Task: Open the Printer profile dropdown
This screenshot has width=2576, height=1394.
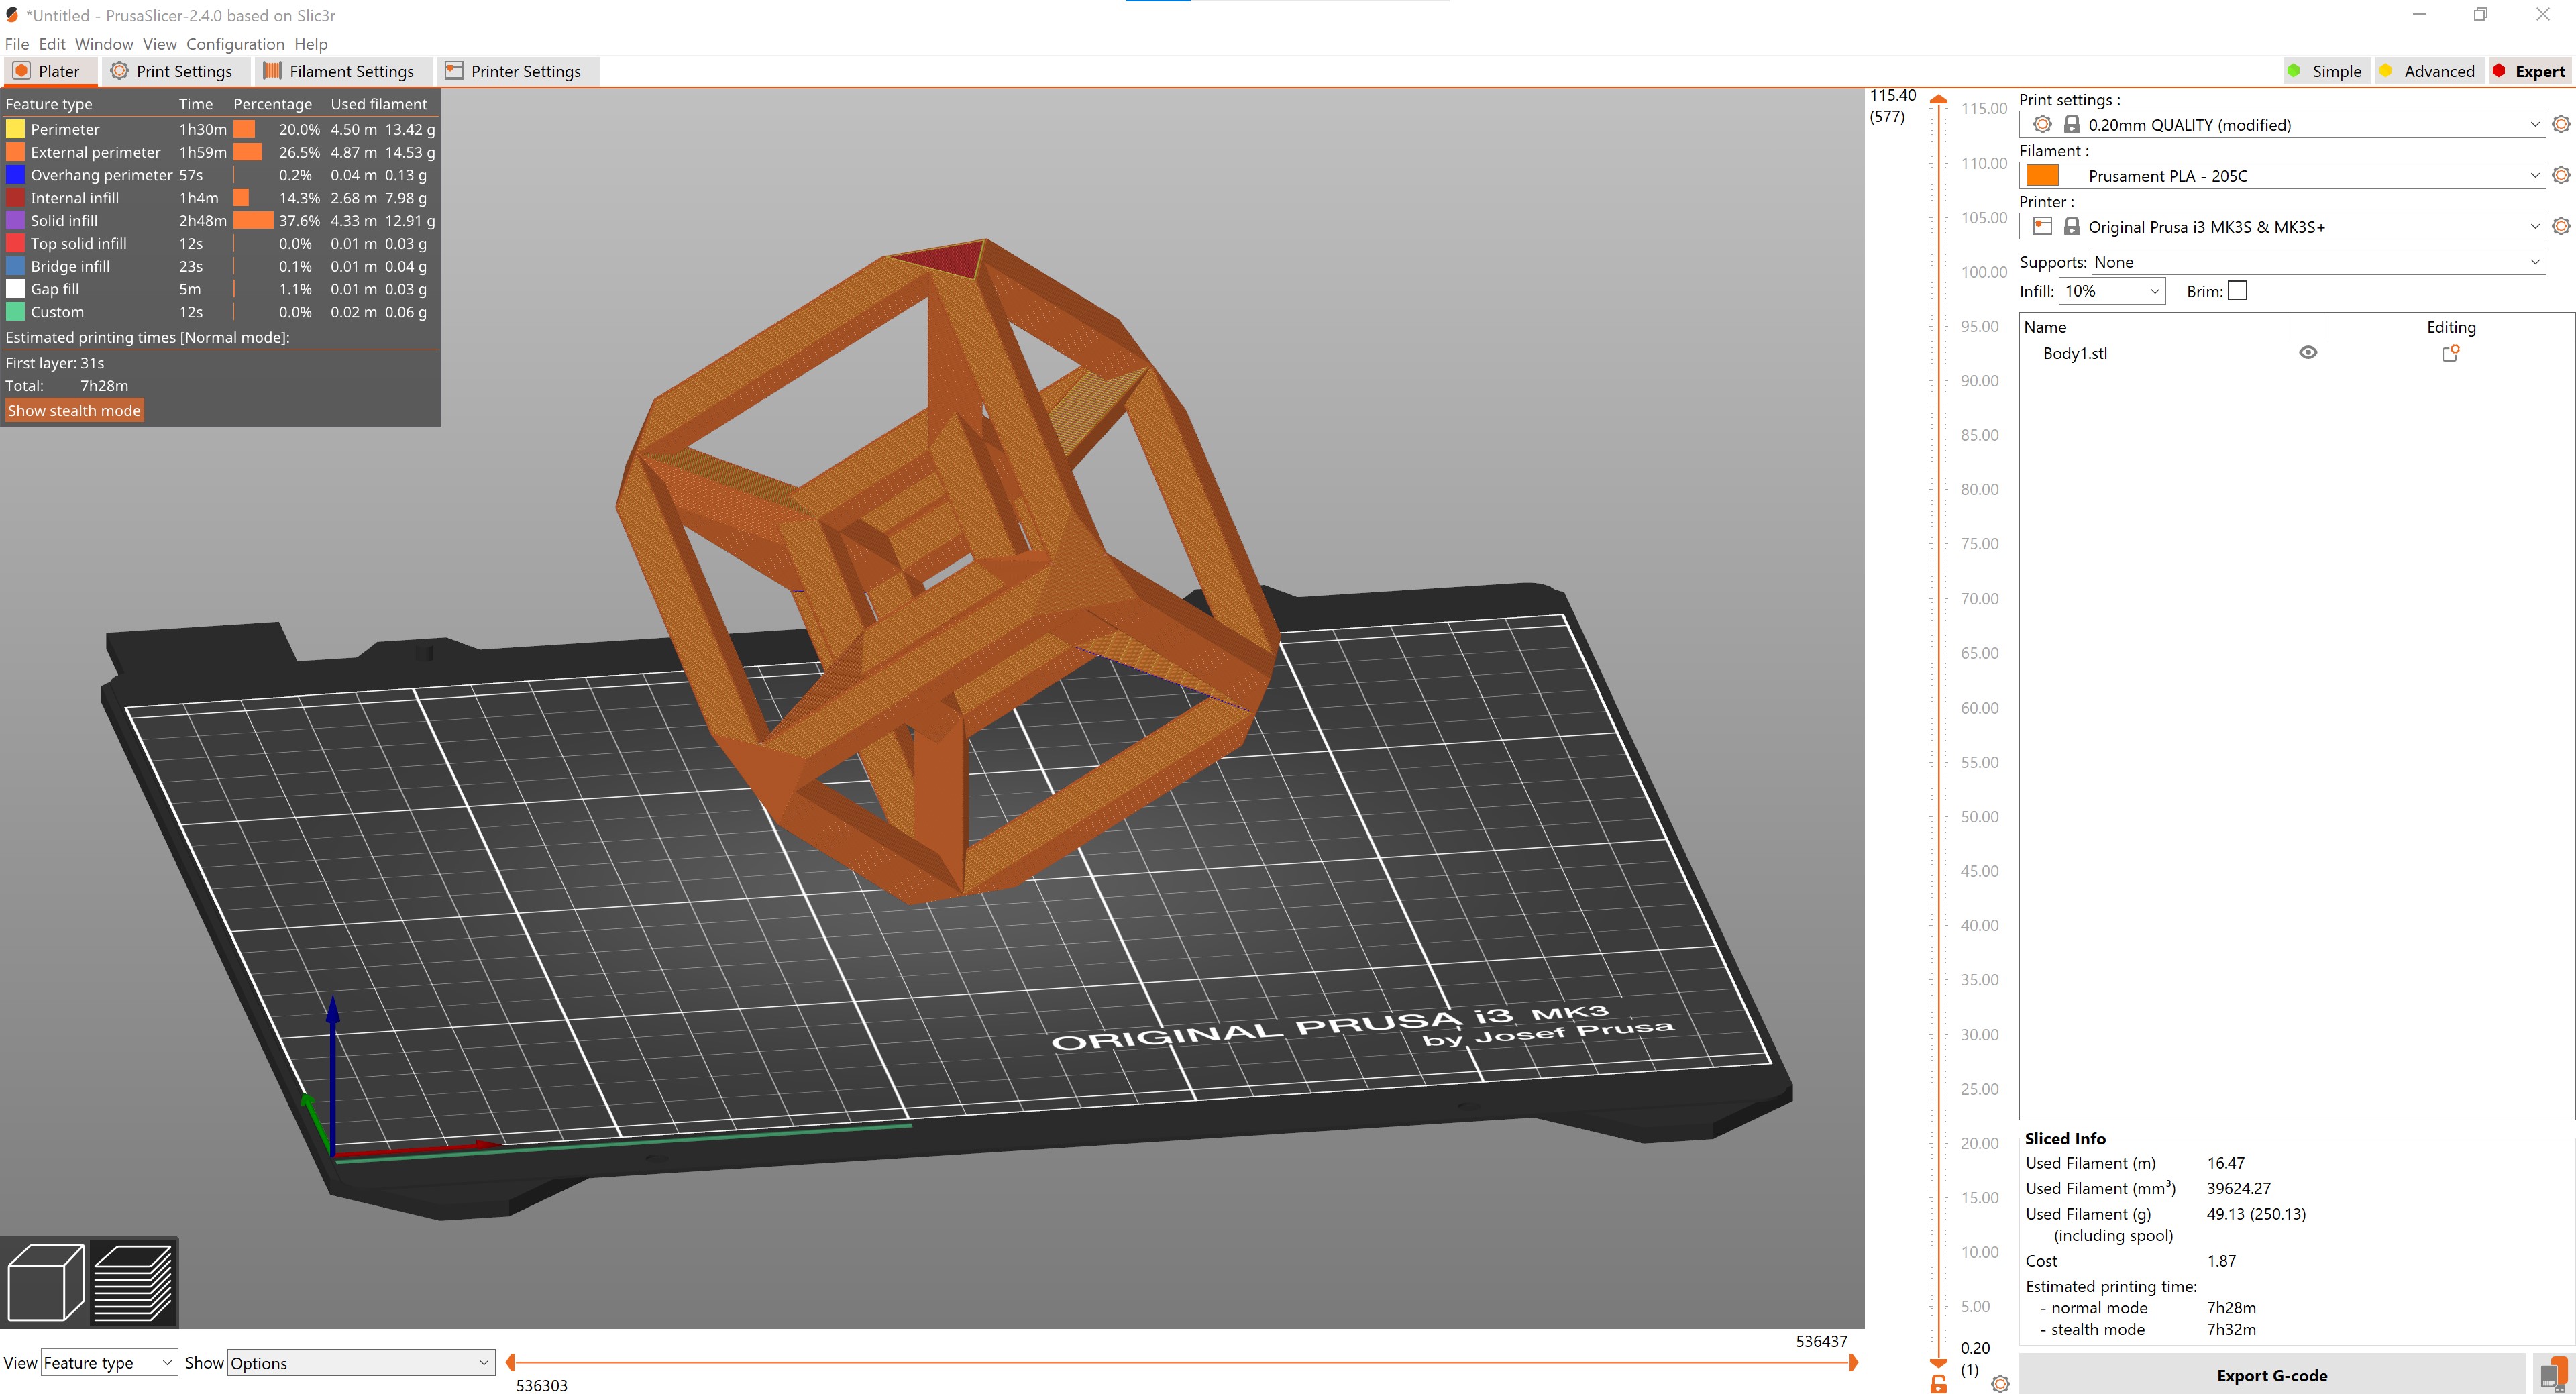Action: click(2282, 226)
